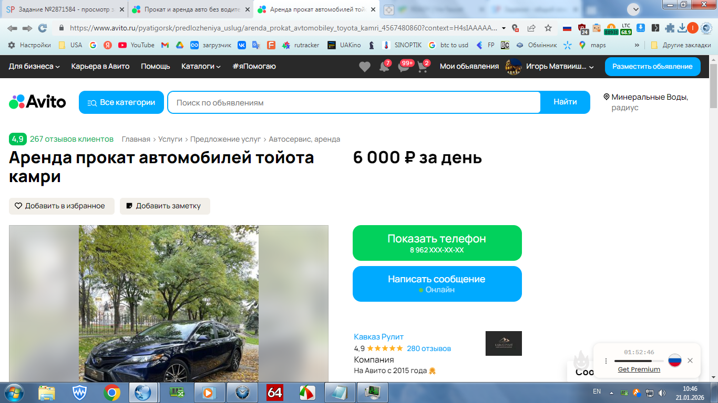Open messages icon with 99+ badge
The image size is (718, 403).
pos(404,67)
